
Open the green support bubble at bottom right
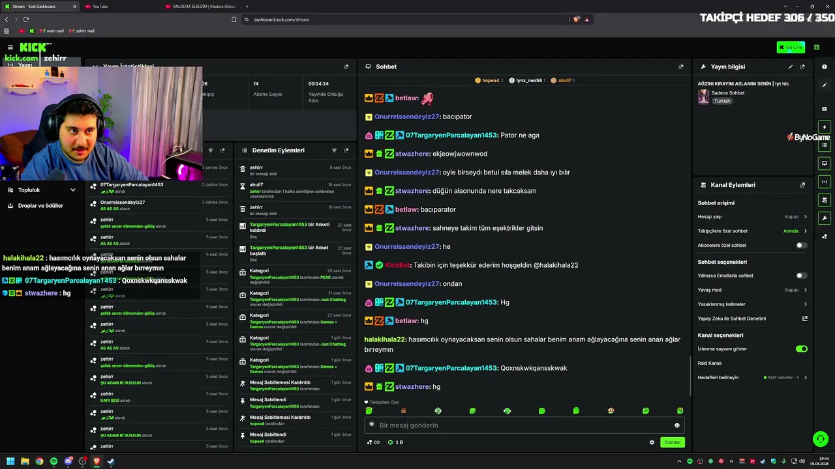click(821, 440)
